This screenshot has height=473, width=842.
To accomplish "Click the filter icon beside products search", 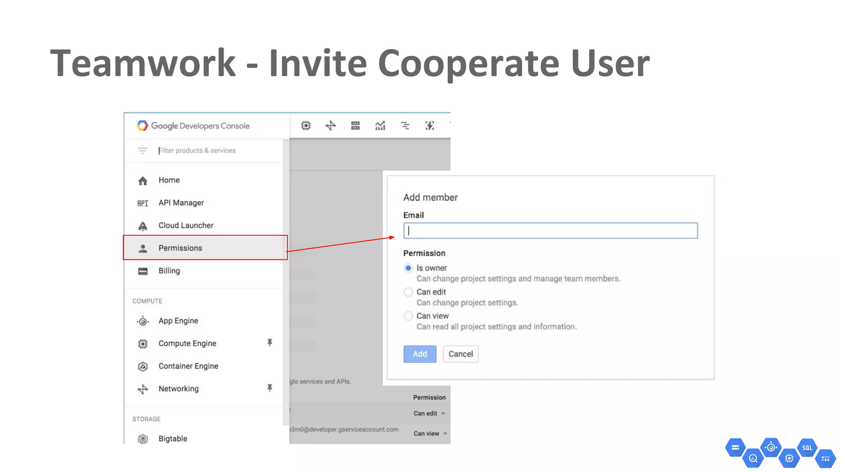I will [143, 151].
